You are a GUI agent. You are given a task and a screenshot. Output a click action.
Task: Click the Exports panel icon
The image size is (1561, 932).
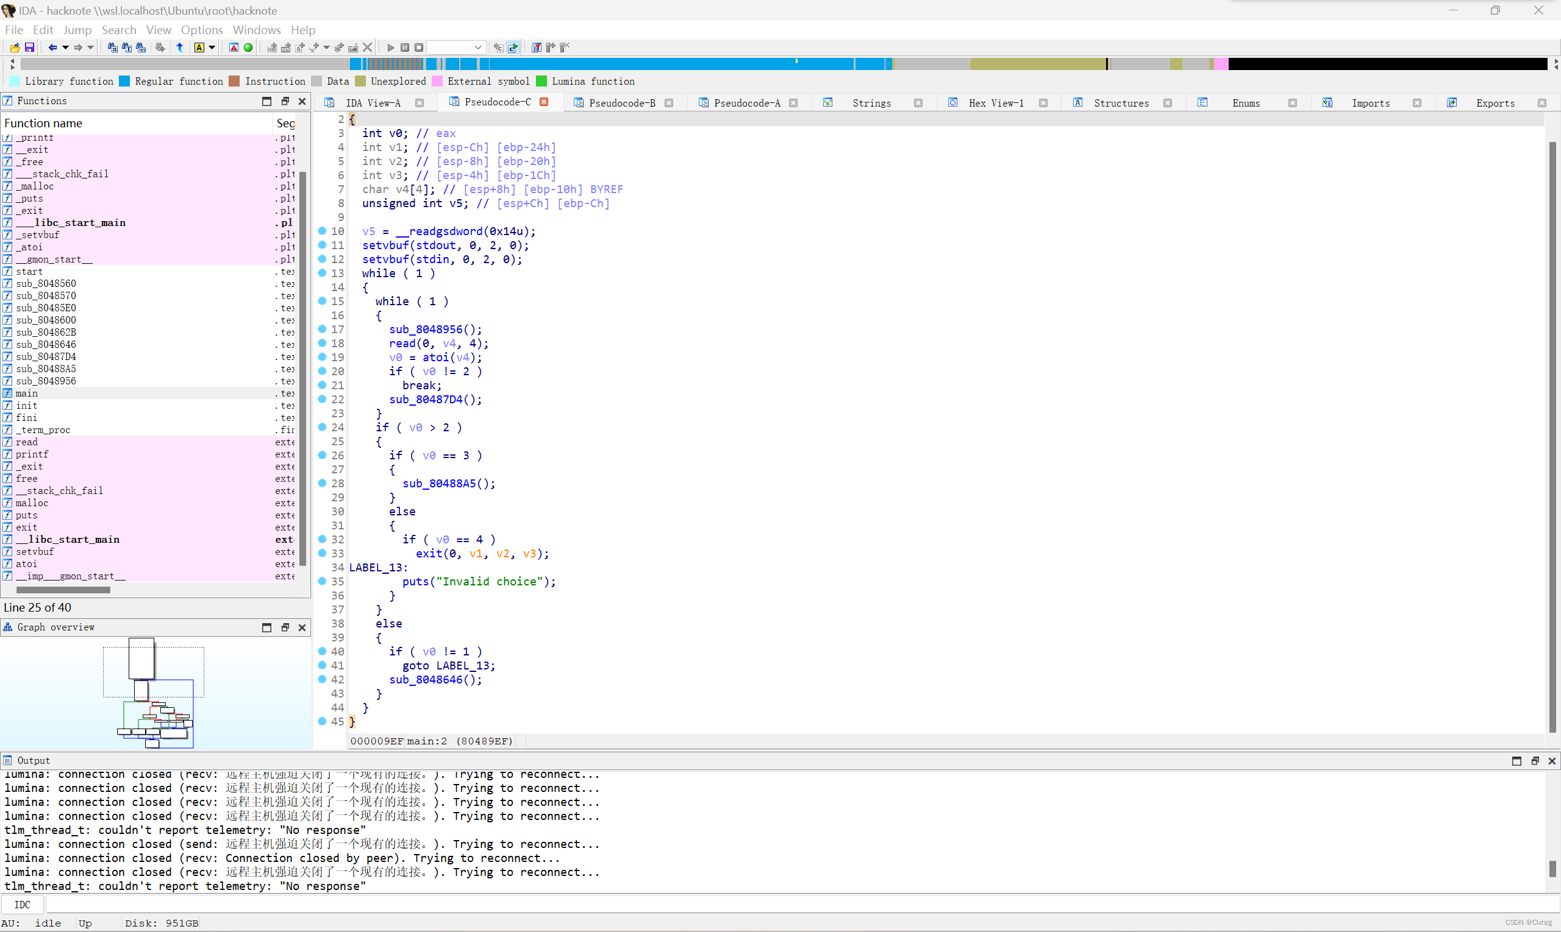(x=1450, y=102)
